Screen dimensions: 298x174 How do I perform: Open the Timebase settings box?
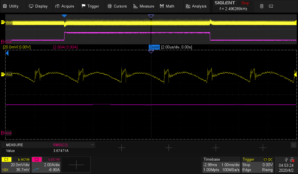pyautogui.click(x=221, y=165)
